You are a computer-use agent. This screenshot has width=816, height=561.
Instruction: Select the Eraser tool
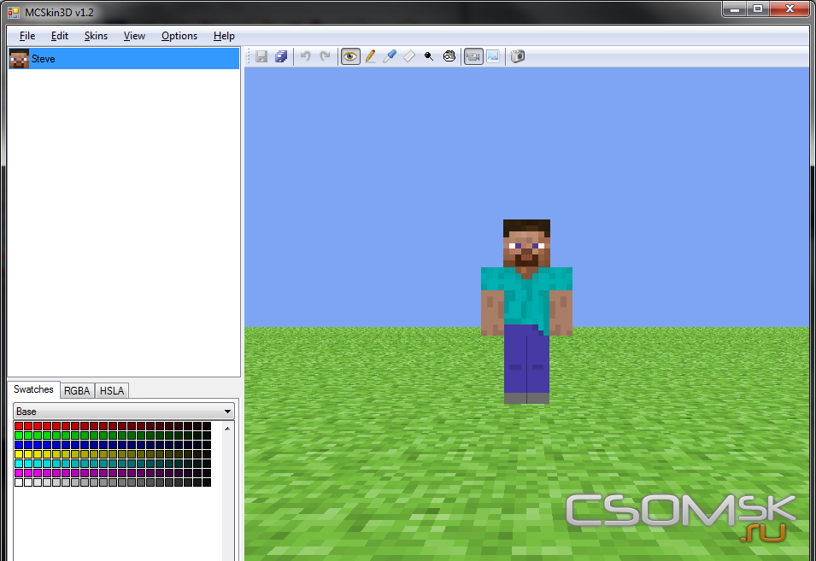point(409,56)
